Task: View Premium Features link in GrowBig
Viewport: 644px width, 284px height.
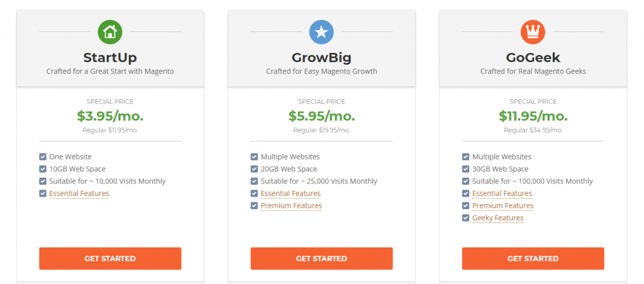Action: [x=291, y=205]
